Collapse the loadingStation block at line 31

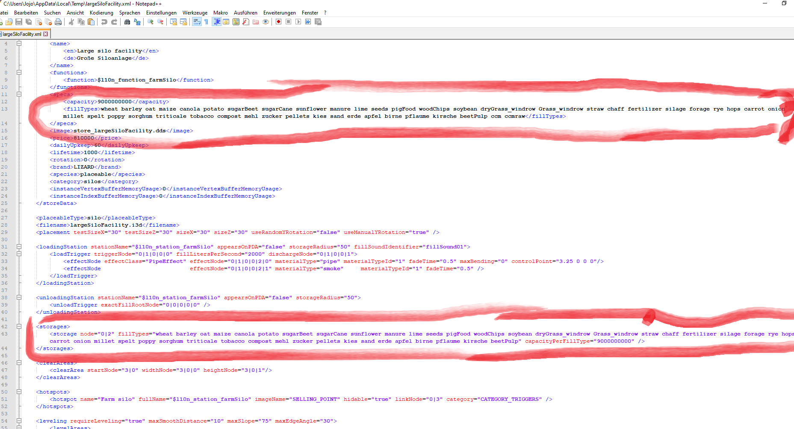(x=19, y=246)
